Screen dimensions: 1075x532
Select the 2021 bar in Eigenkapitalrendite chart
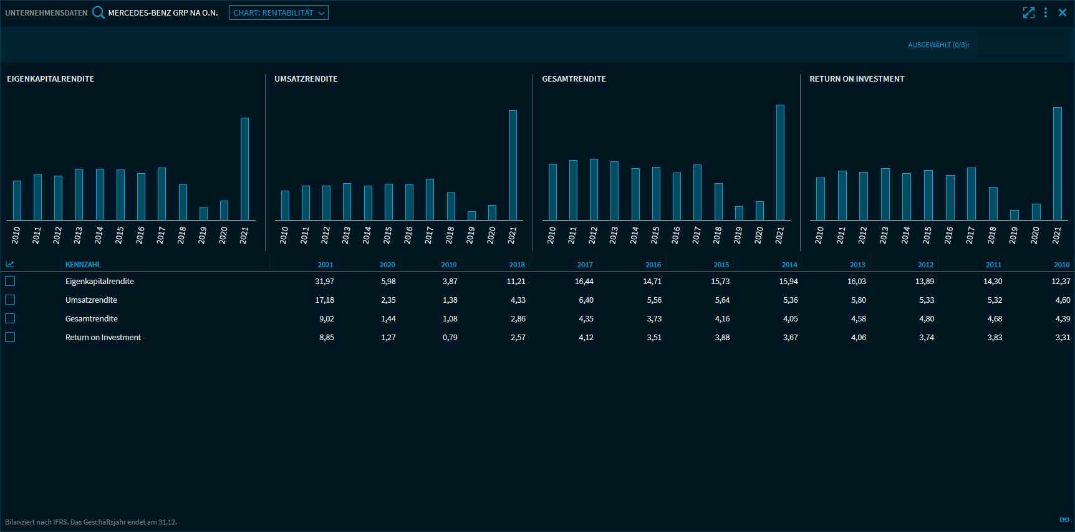coord(244,169)
